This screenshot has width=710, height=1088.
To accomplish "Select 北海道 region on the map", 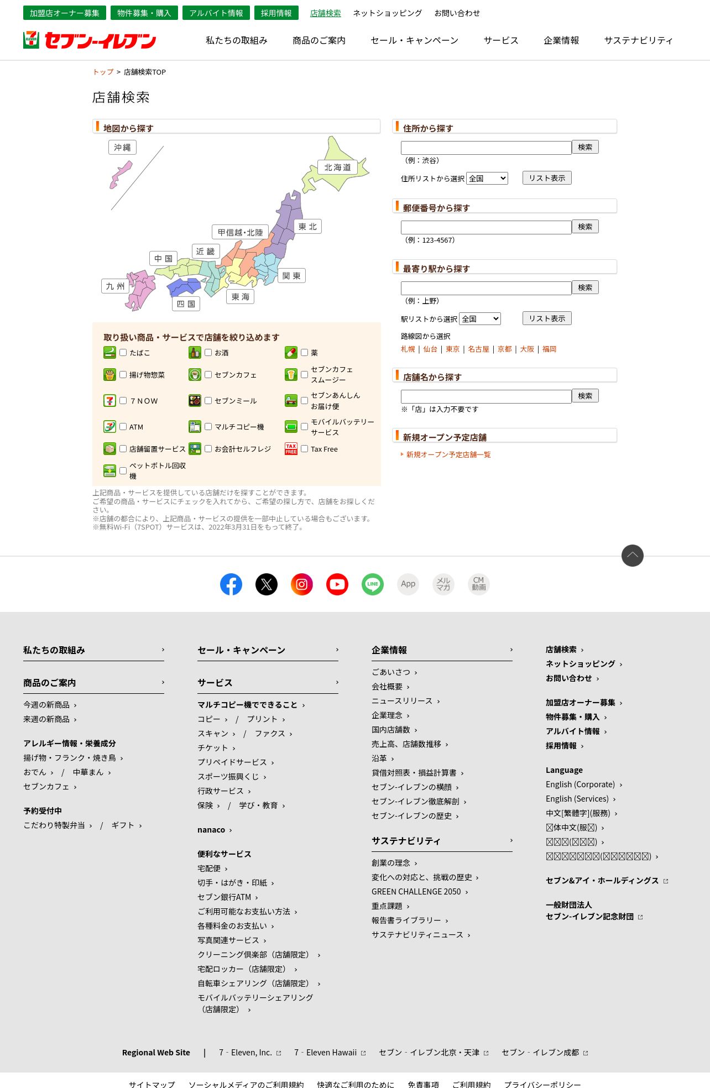I will pyautogui.click(x=337, y=167).
